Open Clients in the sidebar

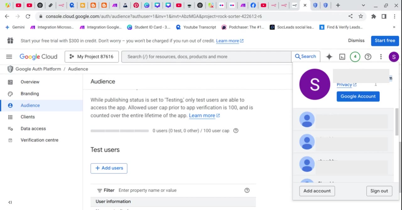(28, 117)
